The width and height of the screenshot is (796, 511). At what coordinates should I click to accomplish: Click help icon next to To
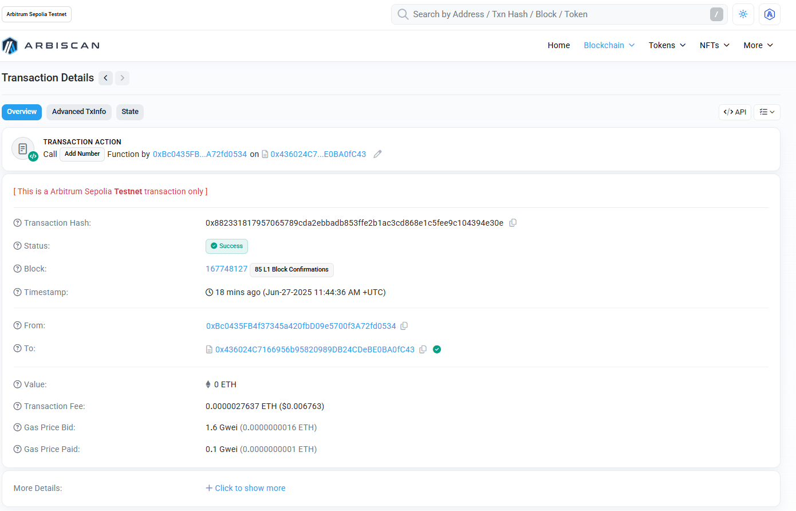pyautogui.click(x=18, y=348)
